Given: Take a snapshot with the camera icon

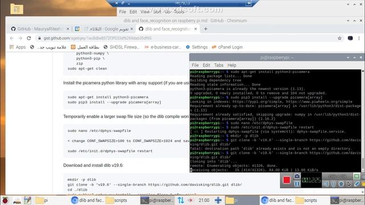Looking at the screenshot, I should [x=297, y=177].
